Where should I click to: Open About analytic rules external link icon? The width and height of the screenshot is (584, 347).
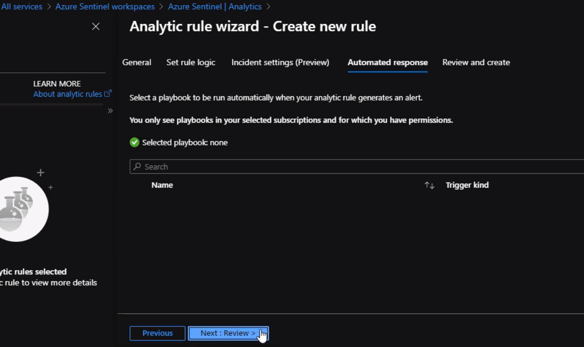click(x=108, y=94)
